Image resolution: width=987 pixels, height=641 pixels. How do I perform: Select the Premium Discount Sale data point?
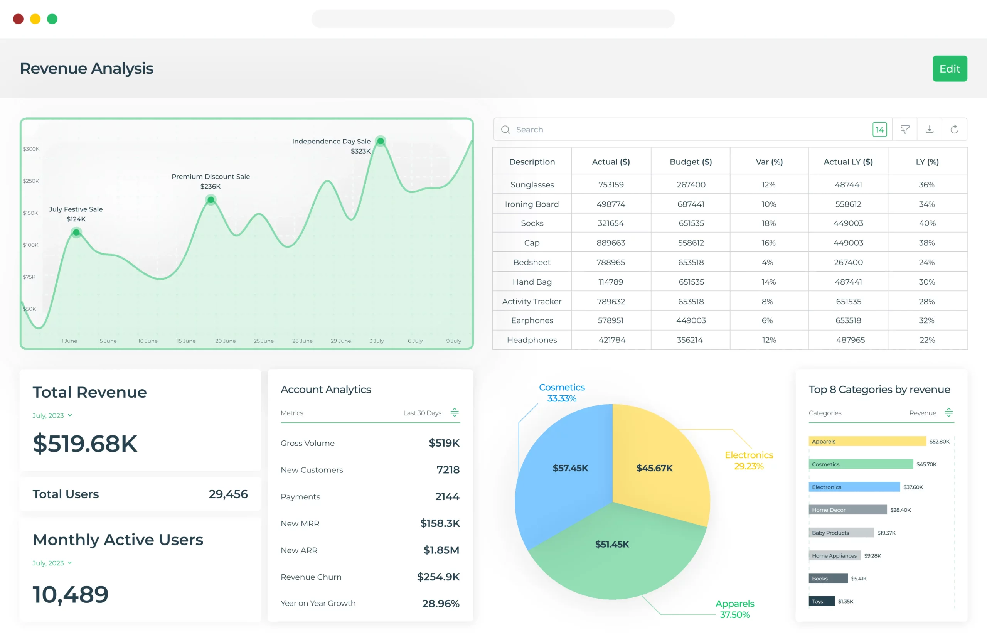[x=211, y=200]
